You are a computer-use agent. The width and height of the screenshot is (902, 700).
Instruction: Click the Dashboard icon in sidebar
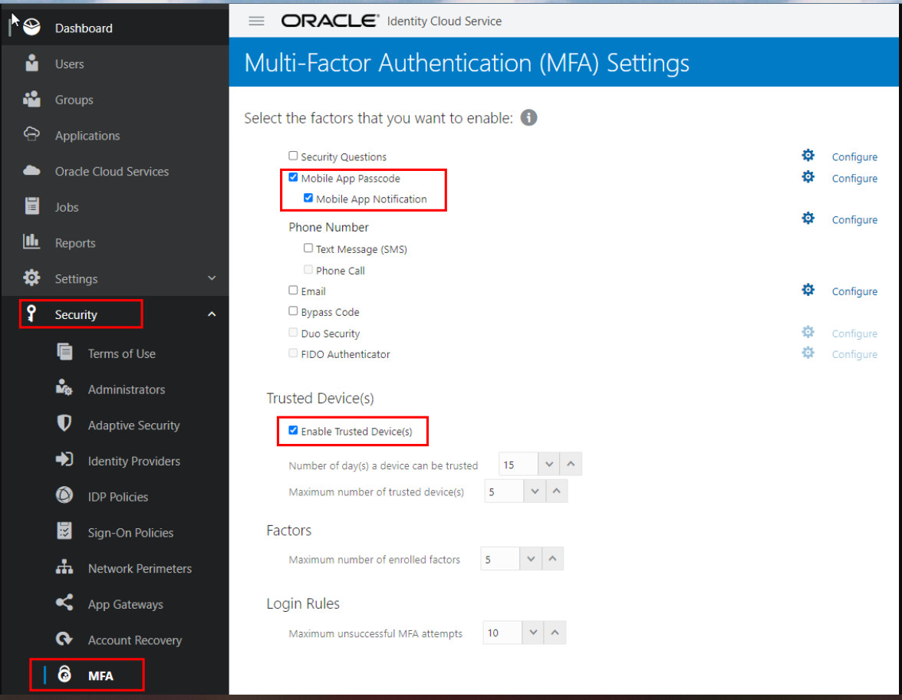pos(32,27)
